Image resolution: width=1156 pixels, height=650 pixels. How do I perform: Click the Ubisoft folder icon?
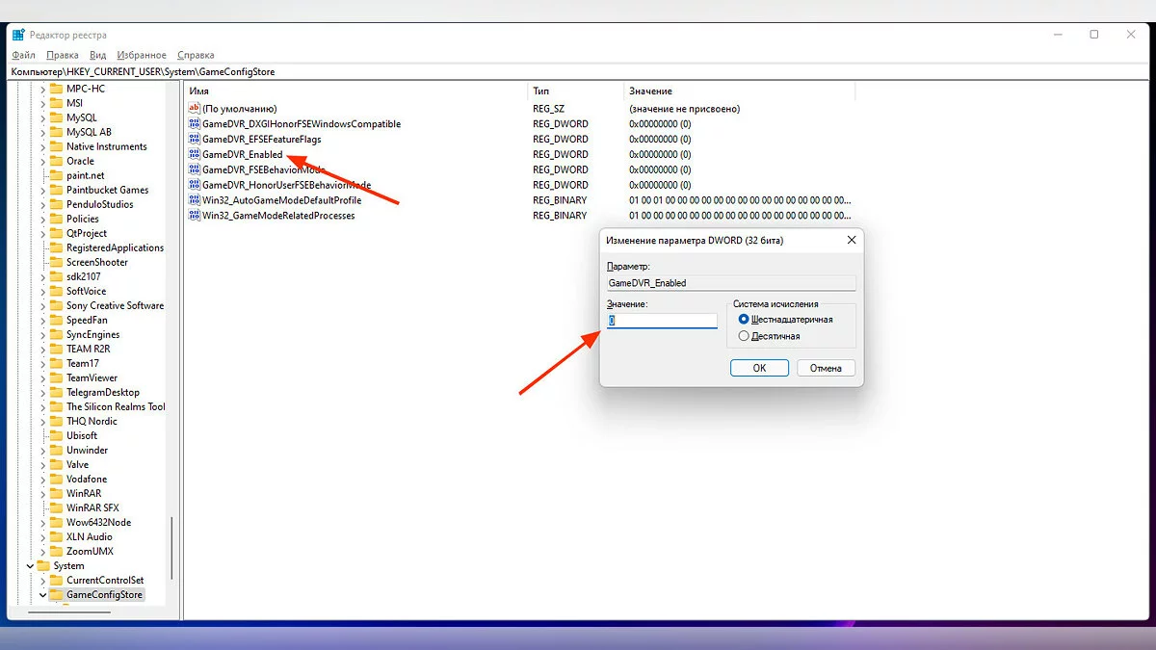pyautogui.click(x=56, y=435)
